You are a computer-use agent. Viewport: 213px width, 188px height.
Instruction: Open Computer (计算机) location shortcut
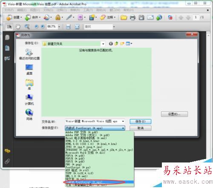tap(29, 100)
